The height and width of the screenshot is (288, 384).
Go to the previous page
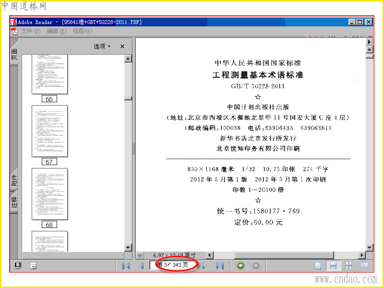click(142, 265)
